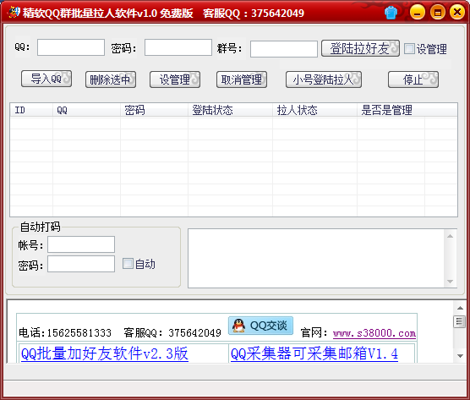Focus the 群号 input field
Viewport: 470px width, 400px height.
(x=284, y=49)
